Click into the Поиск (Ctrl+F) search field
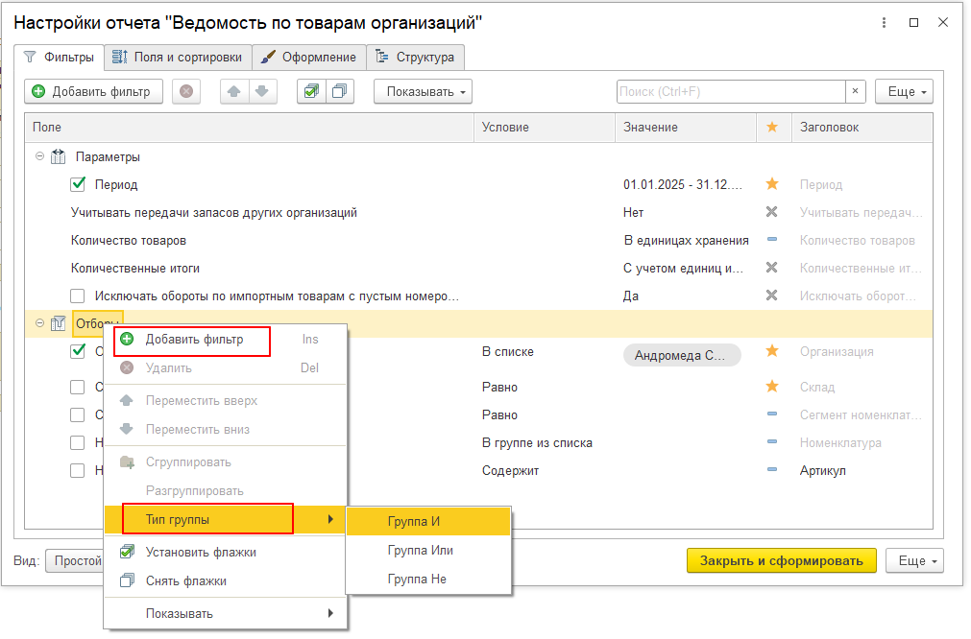The width and height of the screenshot is (971, 639). [x=730, y=92]
